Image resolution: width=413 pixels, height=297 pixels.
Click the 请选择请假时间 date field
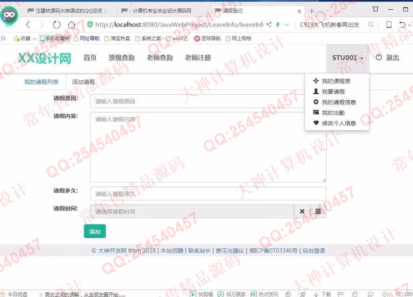[x=192, y=212]
